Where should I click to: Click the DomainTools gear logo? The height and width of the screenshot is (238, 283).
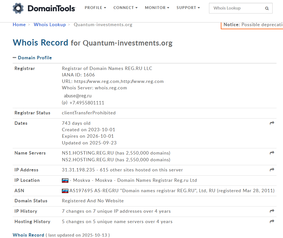18,8
